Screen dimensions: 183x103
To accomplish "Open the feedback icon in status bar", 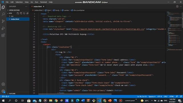I will pos(177,96).
